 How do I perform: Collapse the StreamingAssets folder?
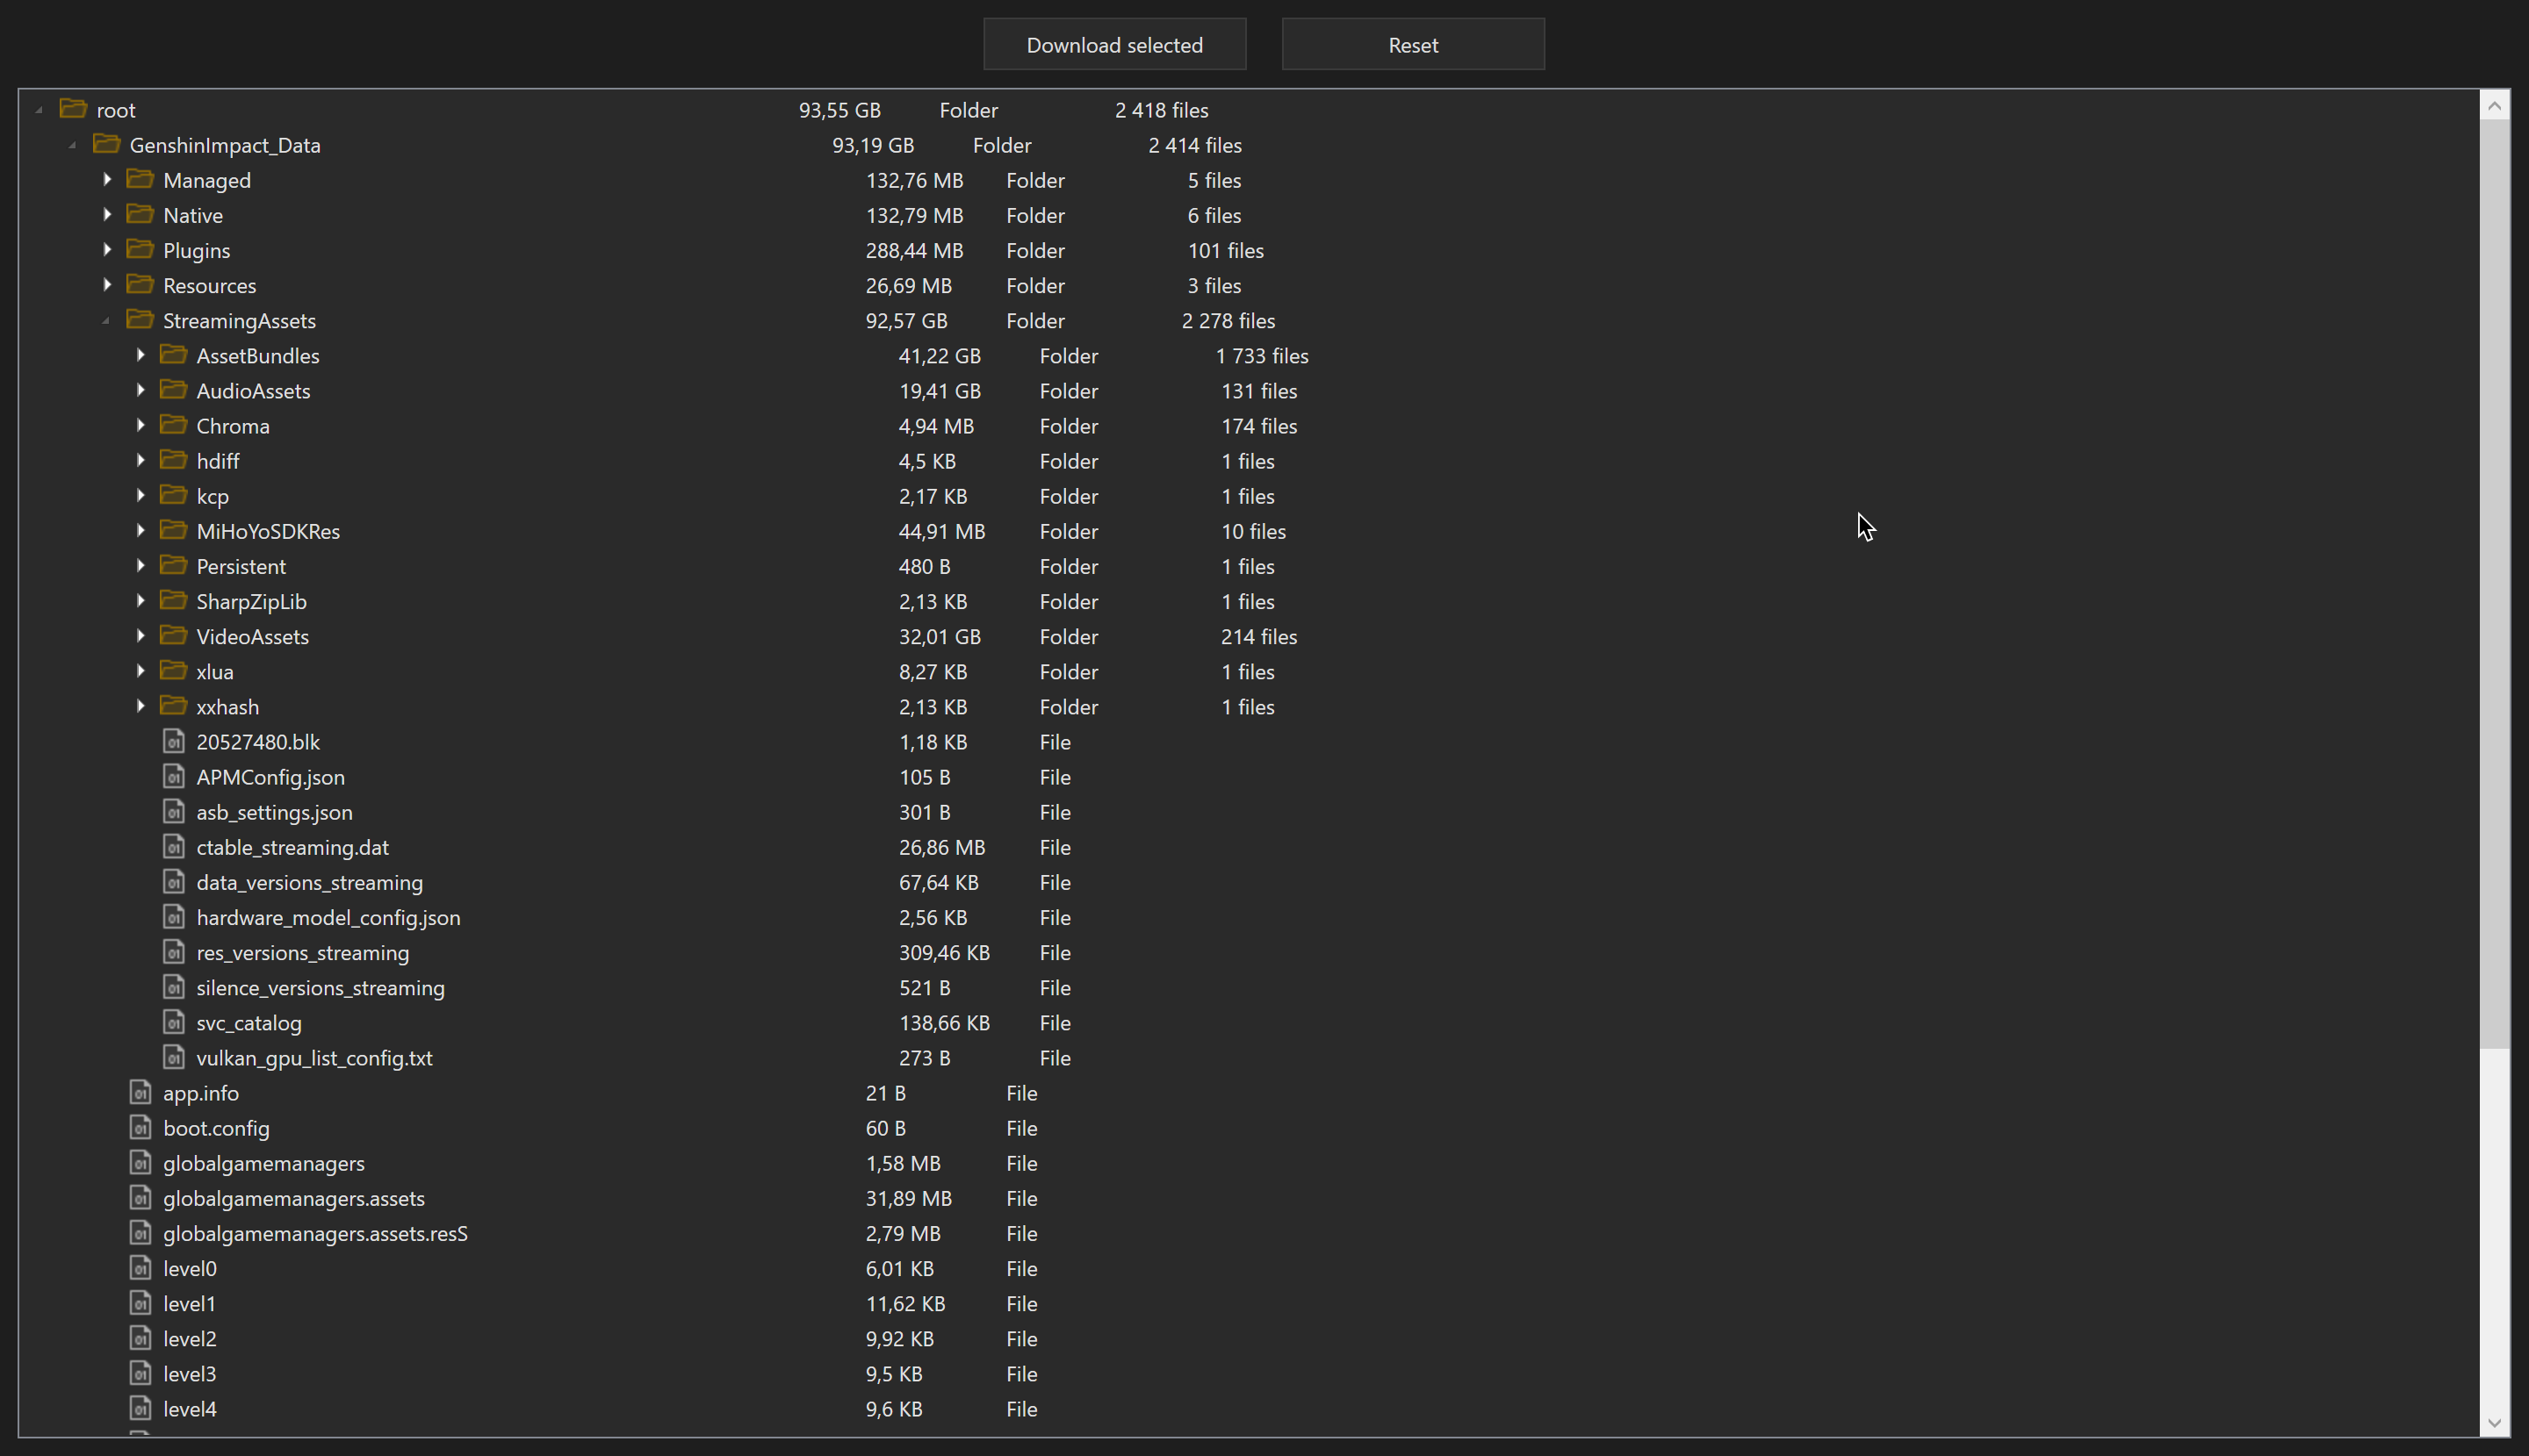[x=106, y=321]
